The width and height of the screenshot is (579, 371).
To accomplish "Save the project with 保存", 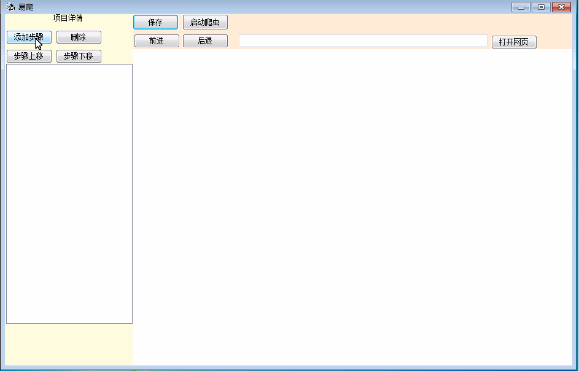I will point(155,22).
